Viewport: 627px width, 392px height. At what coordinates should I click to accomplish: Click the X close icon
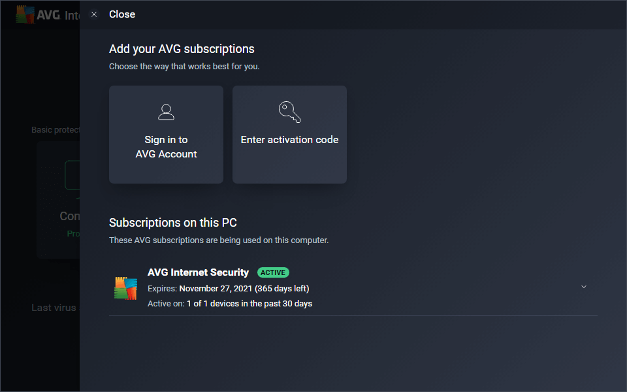94,14
